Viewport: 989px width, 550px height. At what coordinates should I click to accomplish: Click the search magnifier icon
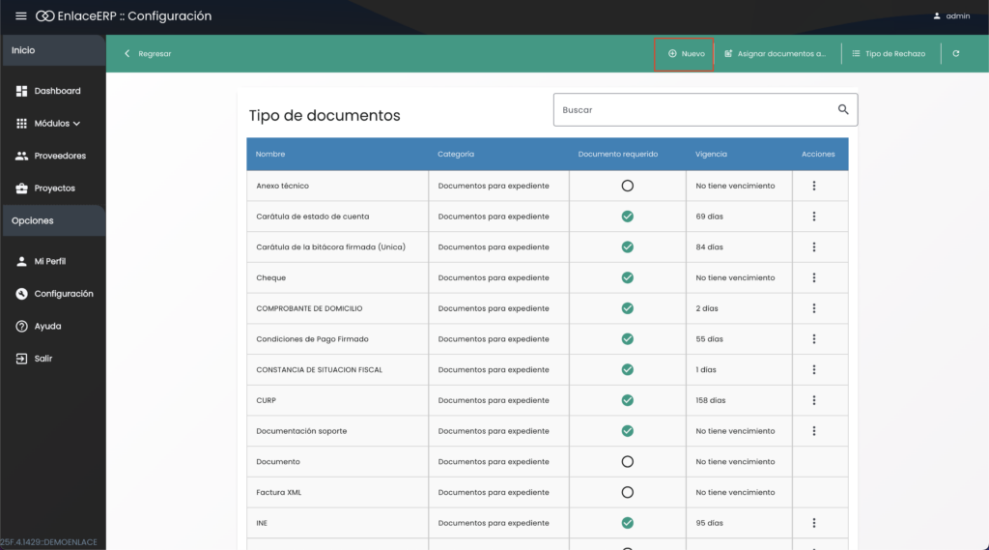pos(843,110)
